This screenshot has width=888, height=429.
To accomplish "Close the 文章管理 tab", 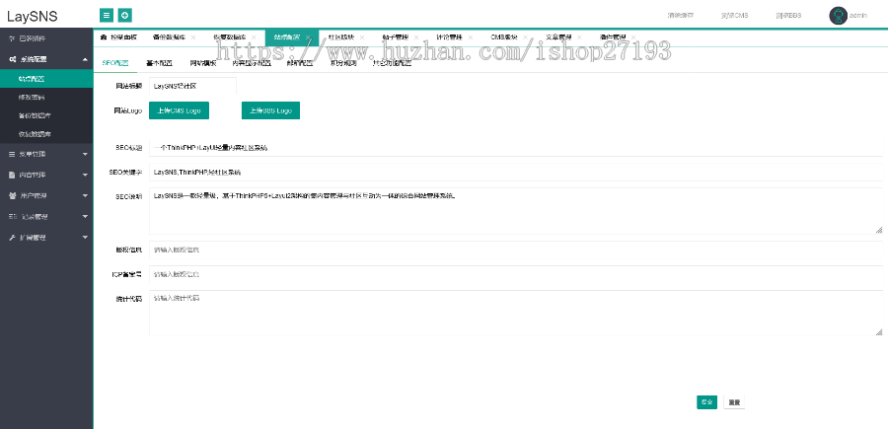I will (579, 37).
